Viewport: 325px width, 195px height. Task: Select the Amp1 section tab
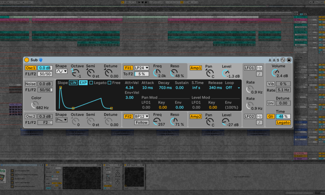(x=196, y=68)
